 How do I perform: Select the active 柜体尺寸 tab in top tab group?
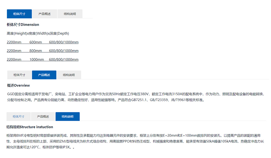click(19, 14)
